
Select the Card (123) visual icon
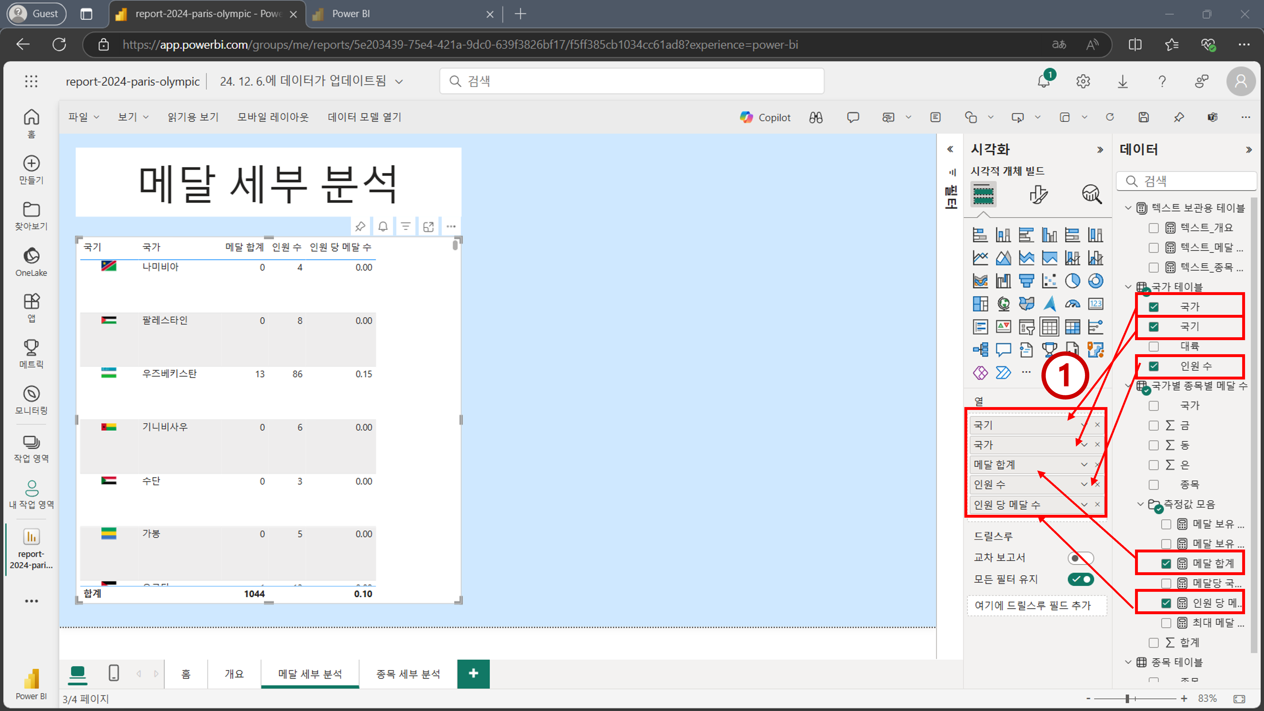point(1095,304)
